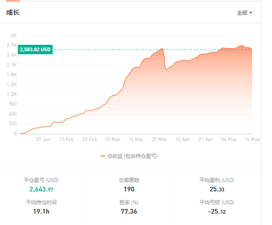
Task: Click the 3K label on the y-axis
Action: coord(14,35)
